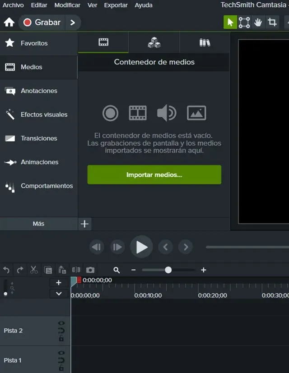Click the image picture icon in media bin

click(x=196, y=113)
